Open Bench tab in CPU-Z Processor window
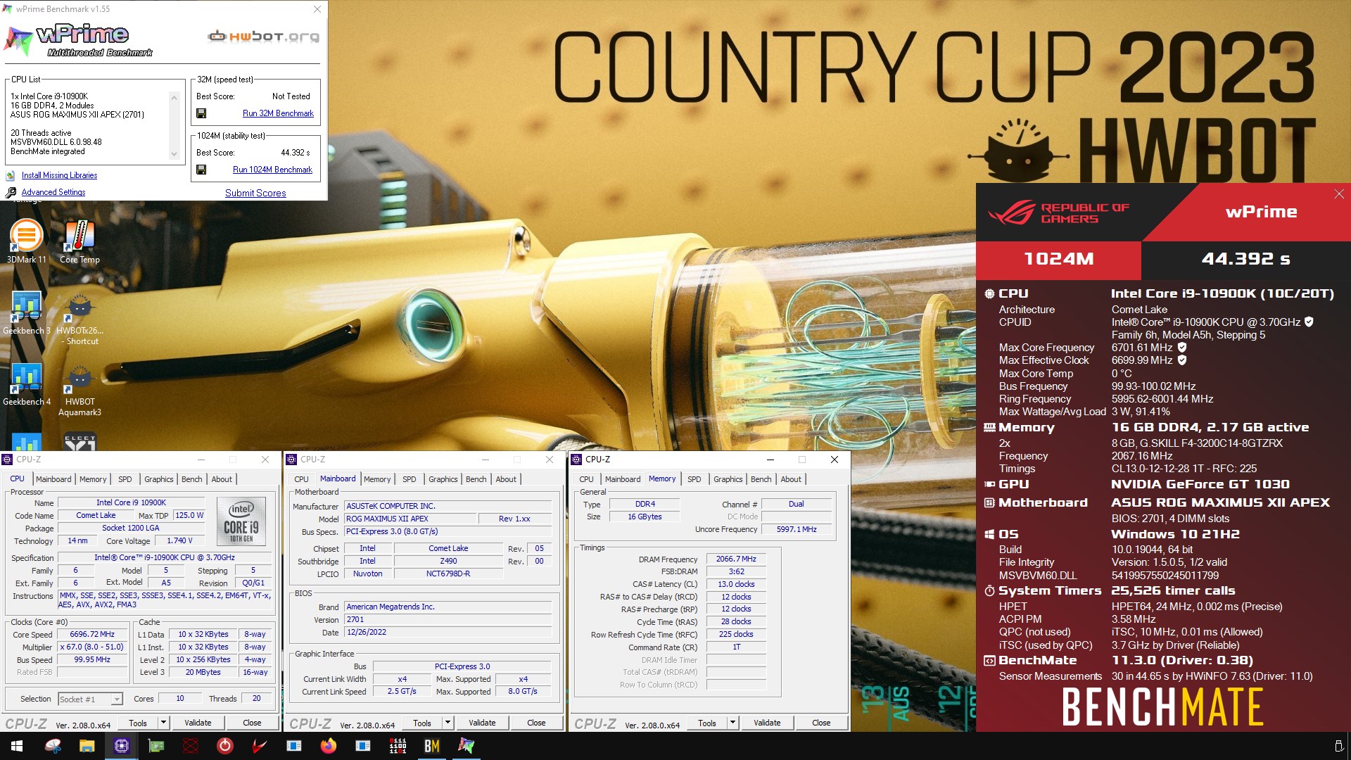 (x=191, y=479)
